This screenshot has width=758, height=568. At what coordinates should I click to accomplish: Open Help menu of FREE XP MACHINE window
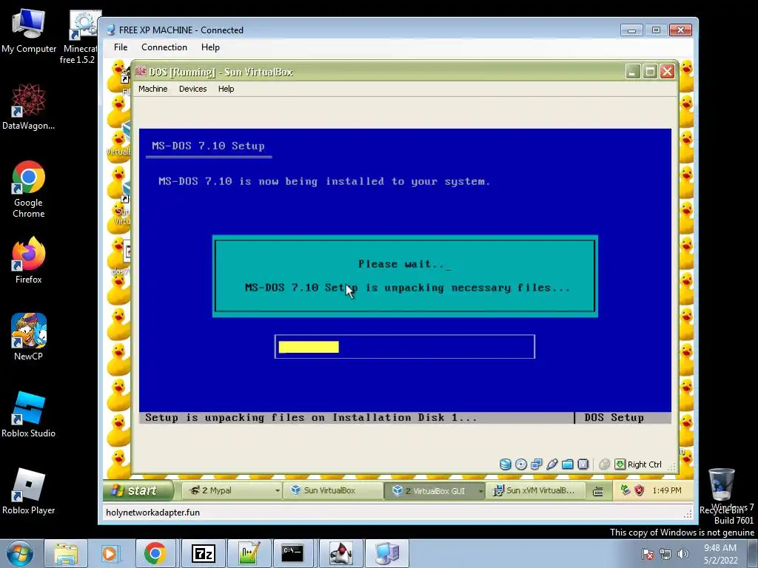[x=210, y=47]
